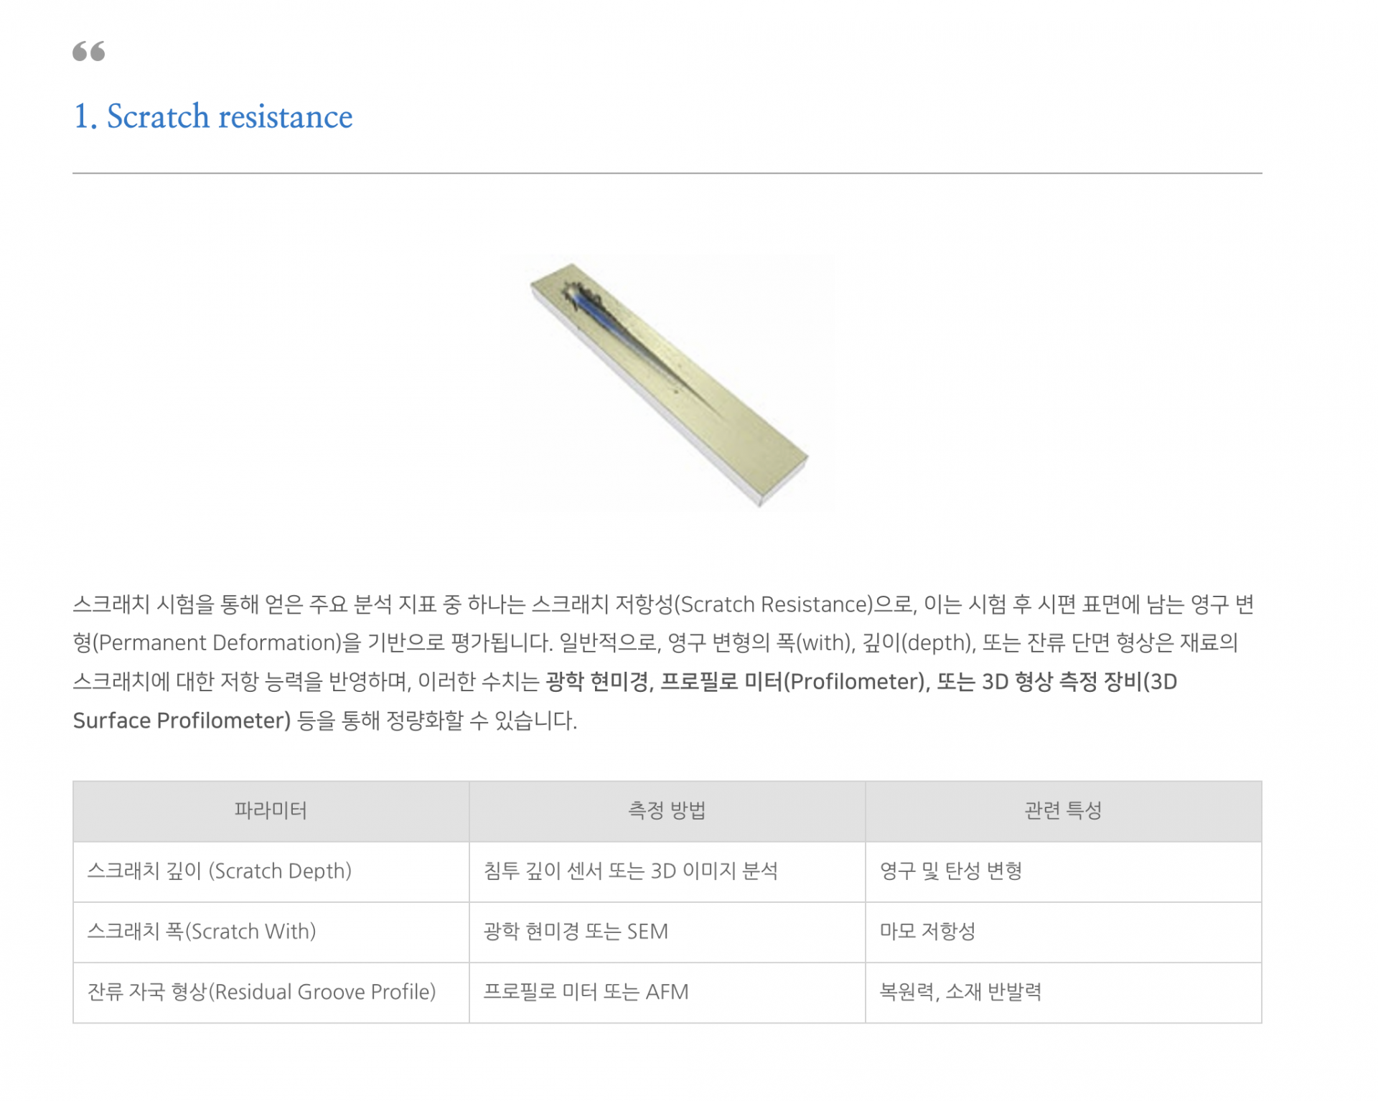
Task: Click the '광학 현미경 또는 SEM' cell
Action: (667, 932)
